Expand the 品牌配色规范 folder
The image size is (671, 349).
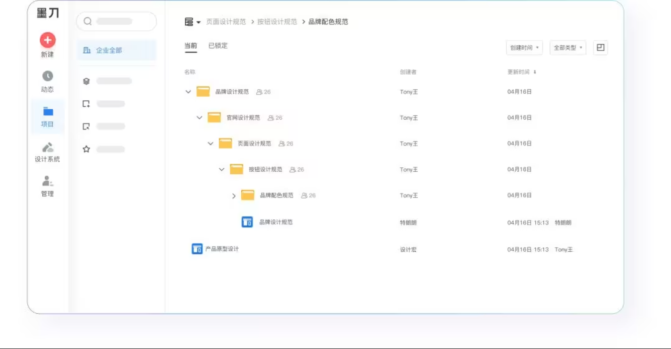pos(233,196)
